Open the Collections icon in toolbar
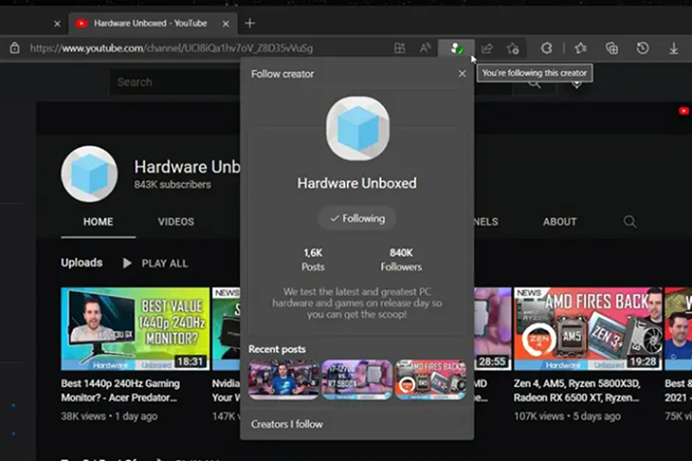 [612, 49]
